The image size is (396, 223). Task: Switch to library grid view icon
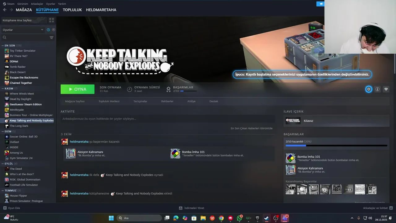point(51,20)
